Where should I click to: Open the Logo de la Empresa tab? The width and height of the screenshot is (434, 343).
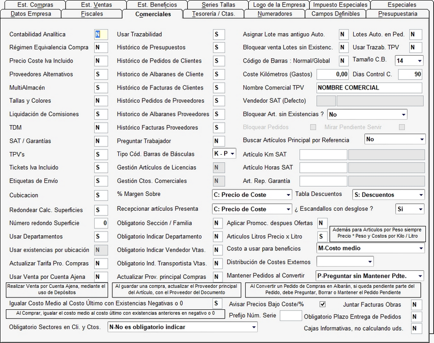click(279, 5)
